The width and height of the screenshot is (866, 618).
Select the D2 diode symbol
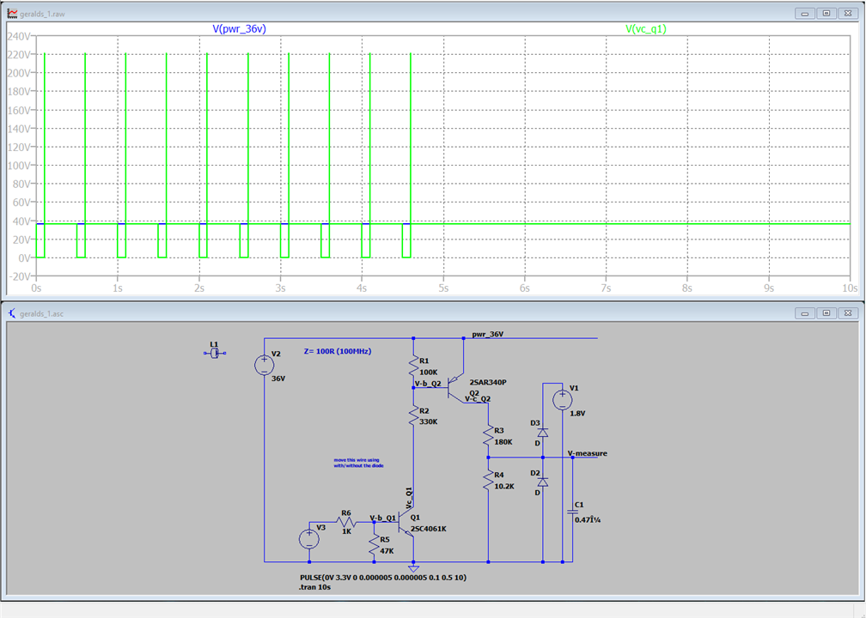tap(543, 482)
